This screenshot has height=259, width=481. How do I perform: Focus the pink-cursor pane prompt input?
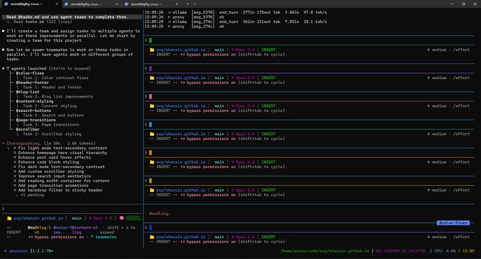pyautogui.click(x=310, y=97)
